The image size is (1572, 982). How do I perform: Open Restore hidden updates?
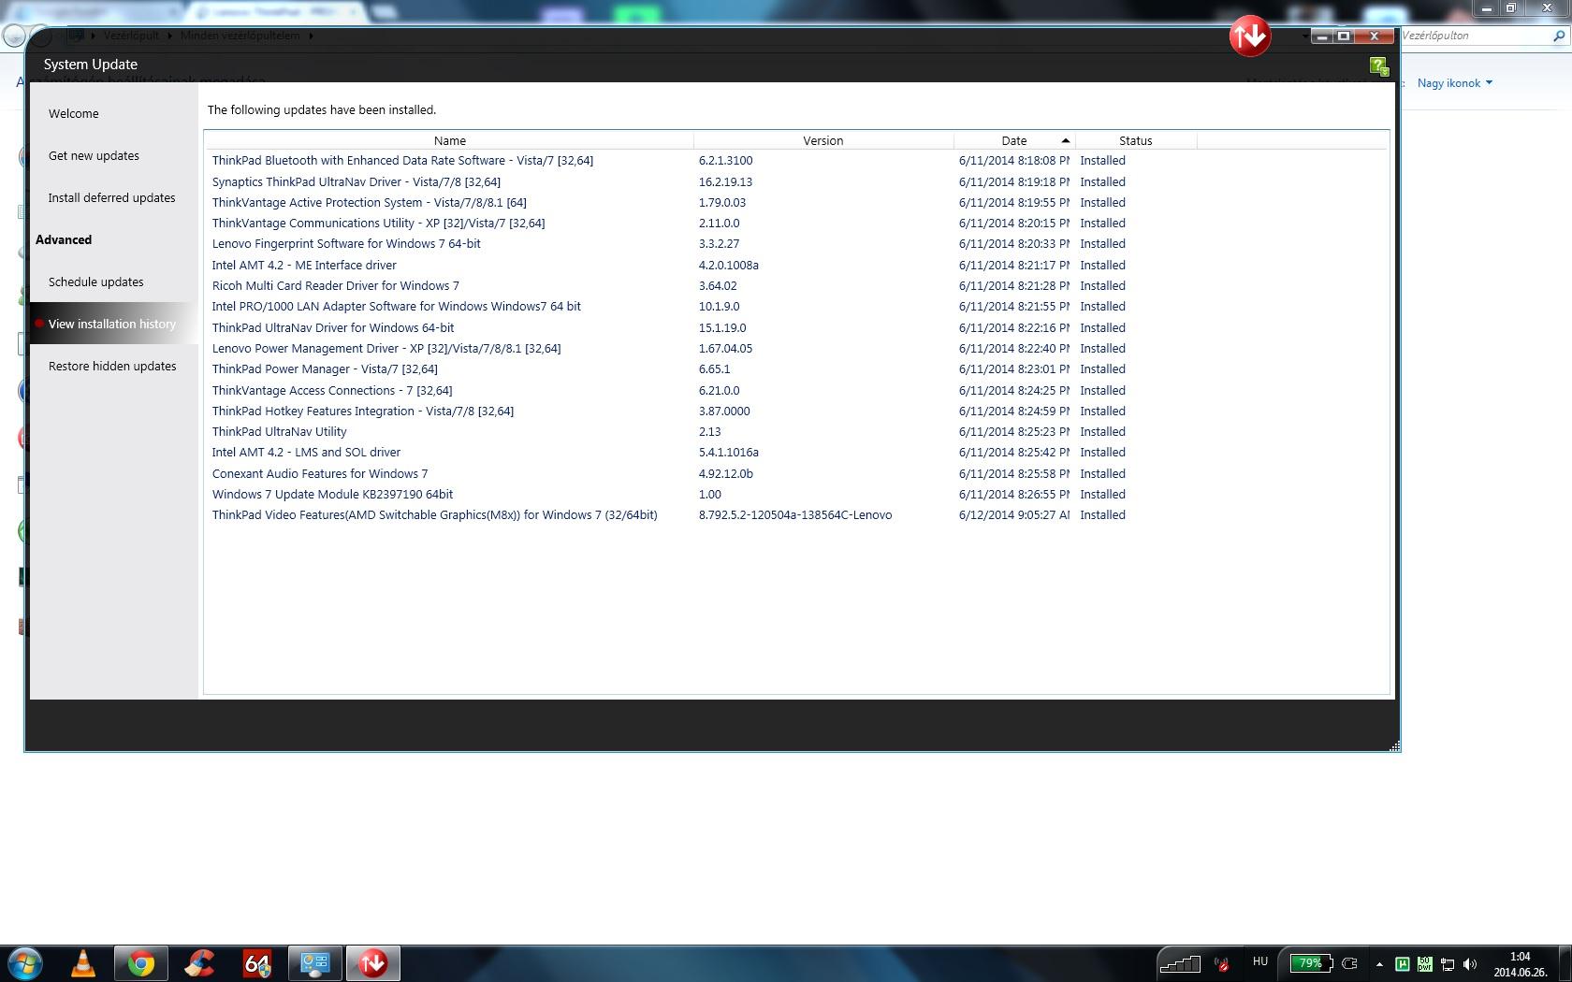click(112, 366)
